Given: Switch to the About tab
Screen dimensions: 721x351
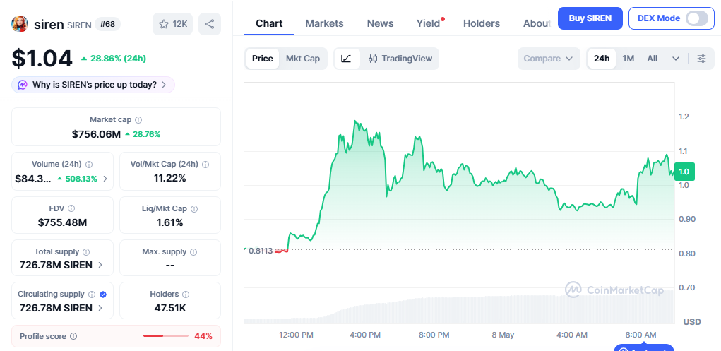Looking at the screenshot, I should (537, 23).
